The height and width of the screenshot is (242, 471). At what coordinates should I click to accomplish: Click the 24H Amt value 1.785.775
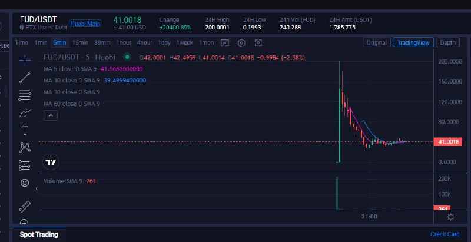[x=342, y=28]
